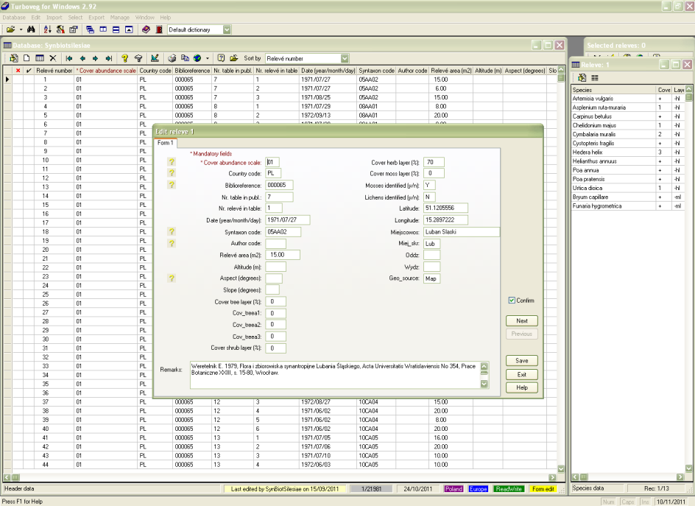Click the green ReadWrite status bar label
The image size is (695, 506).
click(x=509, y=489)
